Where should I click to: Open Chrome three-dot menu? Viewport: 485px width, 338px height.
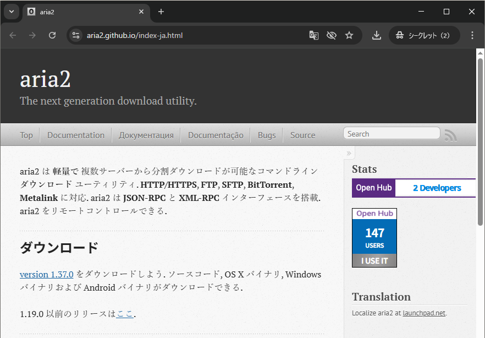[x=472, y=35]
